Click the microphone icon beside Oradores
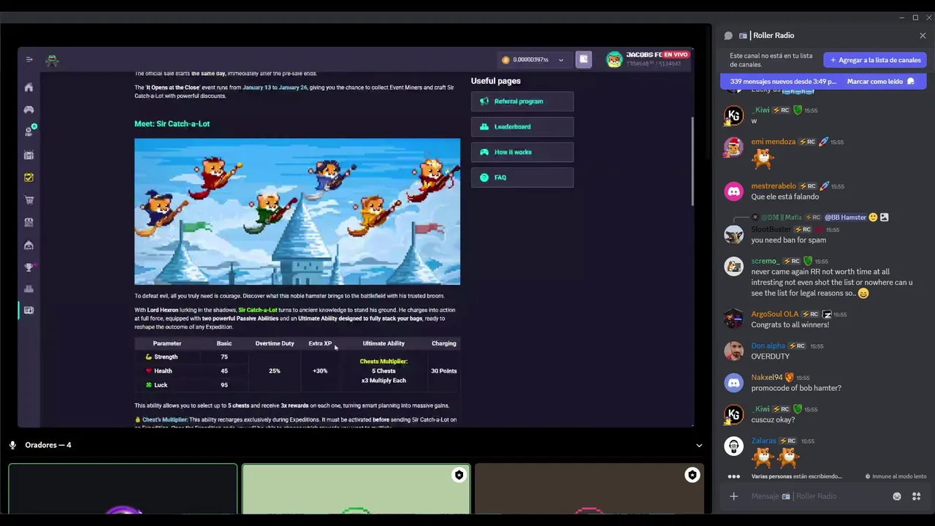 coord(12,446)
